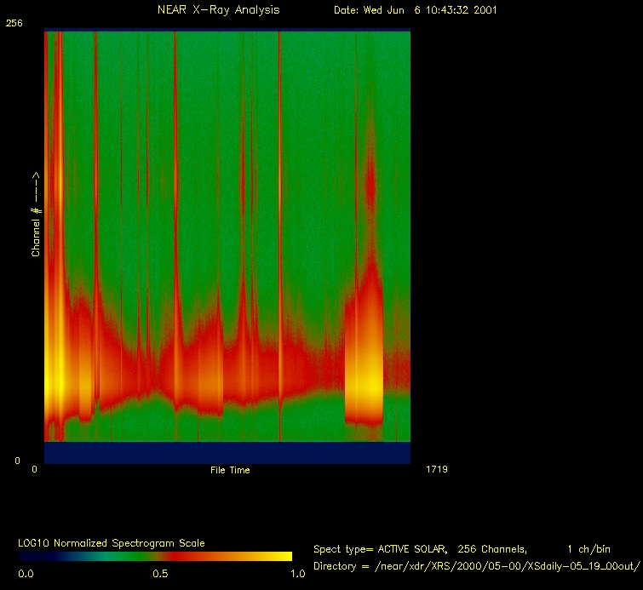Select the date stamp text at top
Screen dimensions: 643x590
coord(415,10)
